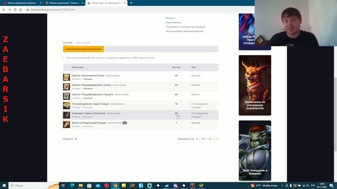Select the active Набор Билет browser tab
Screen dimensions: 337x189
(x=106, y=3)
